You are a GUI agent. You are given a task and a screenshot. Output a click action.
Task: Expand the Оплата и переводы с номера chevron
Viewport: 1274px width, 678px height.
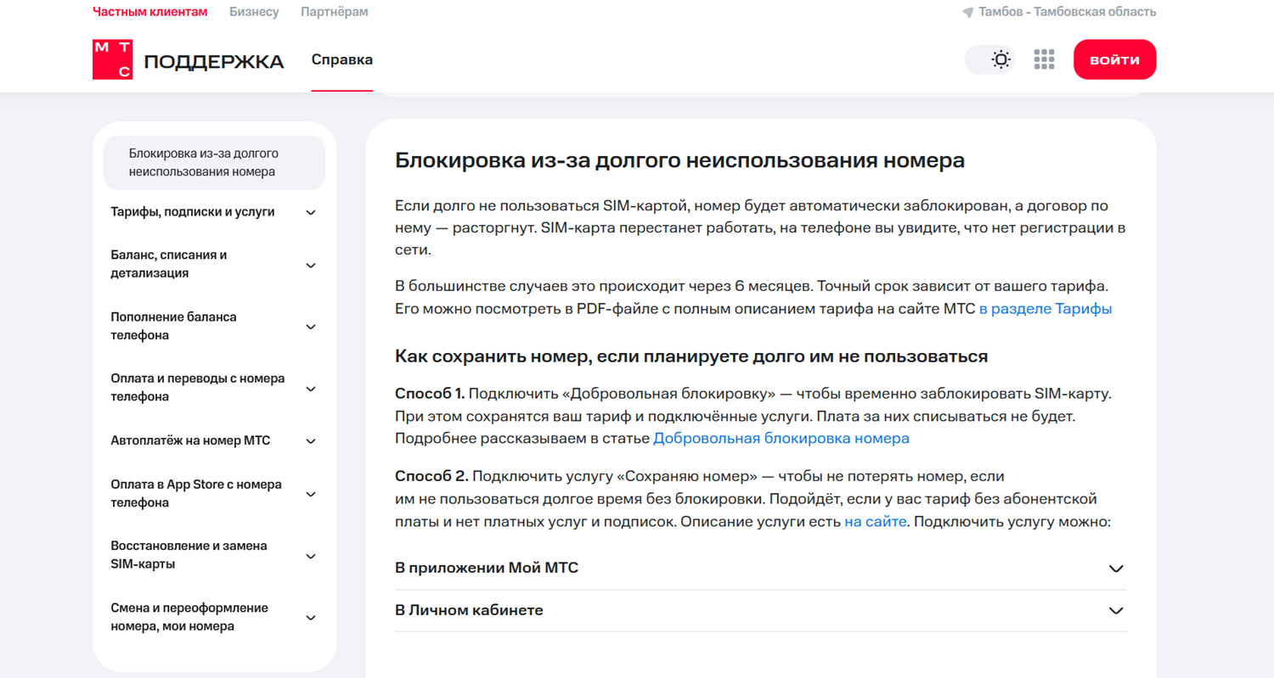(311, 389)
